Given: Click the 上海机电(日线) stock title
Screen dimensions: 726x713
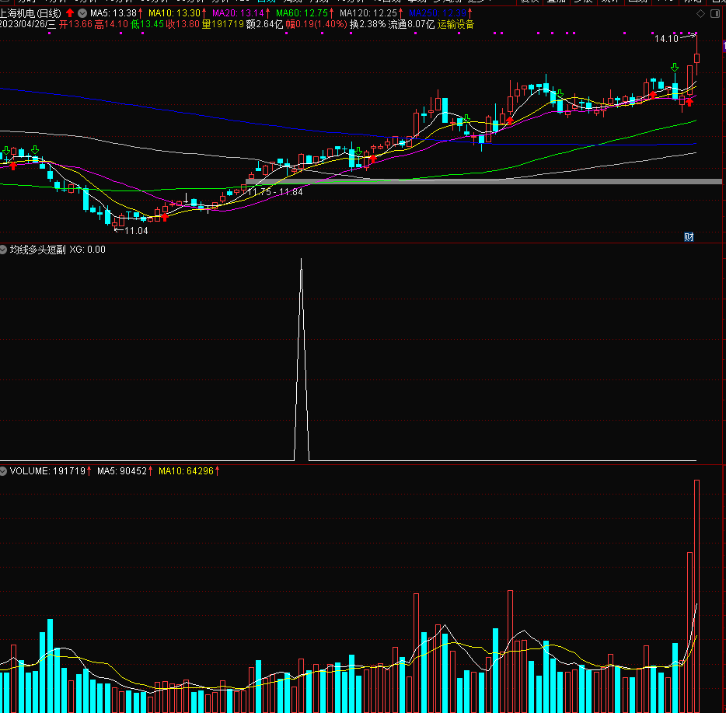Looking at the screenshot, I should click(30, 13).
